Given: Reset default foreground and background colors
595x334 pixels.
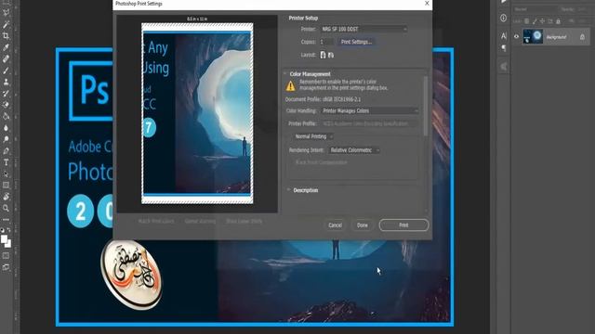Looking at the screenshot, I should pos(2,230).
